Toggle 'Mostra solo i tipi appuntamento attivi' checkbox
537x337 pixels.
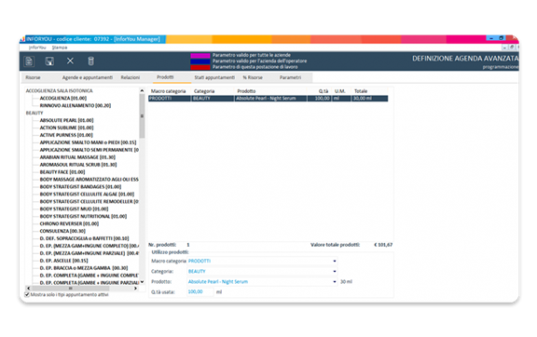(x=27, y=294)
